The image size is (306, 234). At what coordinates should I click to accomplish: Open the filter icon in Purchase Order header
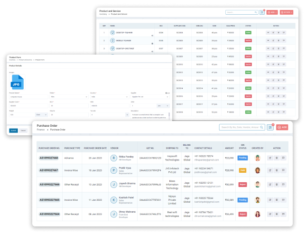point(270,127)
